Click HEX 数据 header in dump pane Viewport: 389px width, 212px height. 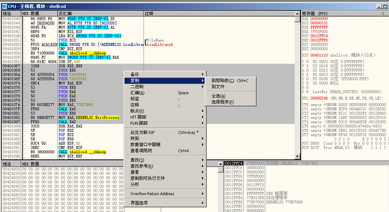[x=30, y=164]
